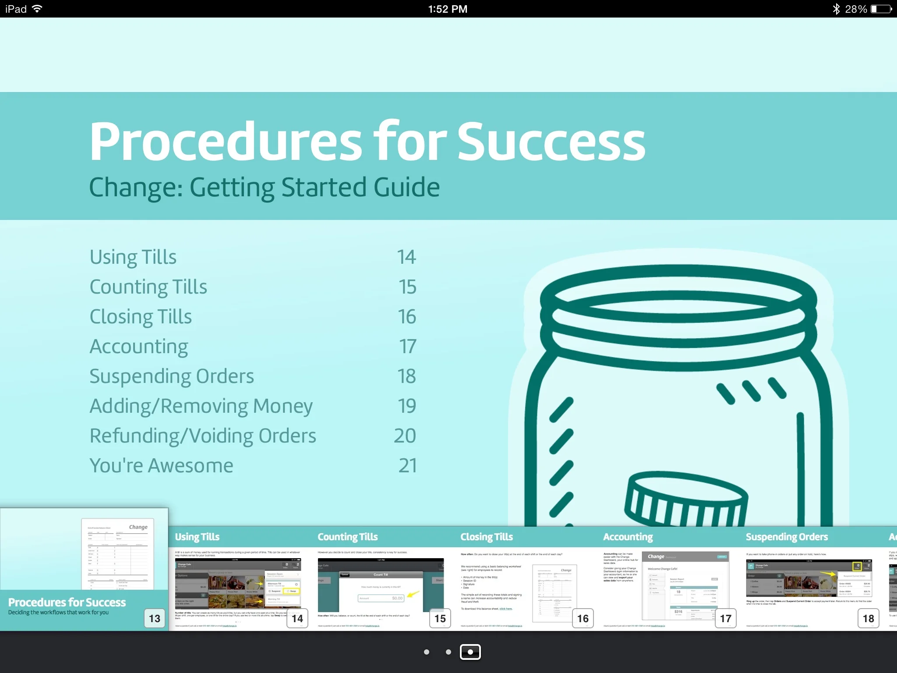Open Adding/Removing Money contents entry
Screen dimensions: 897x673
click(x=201, y=406)
